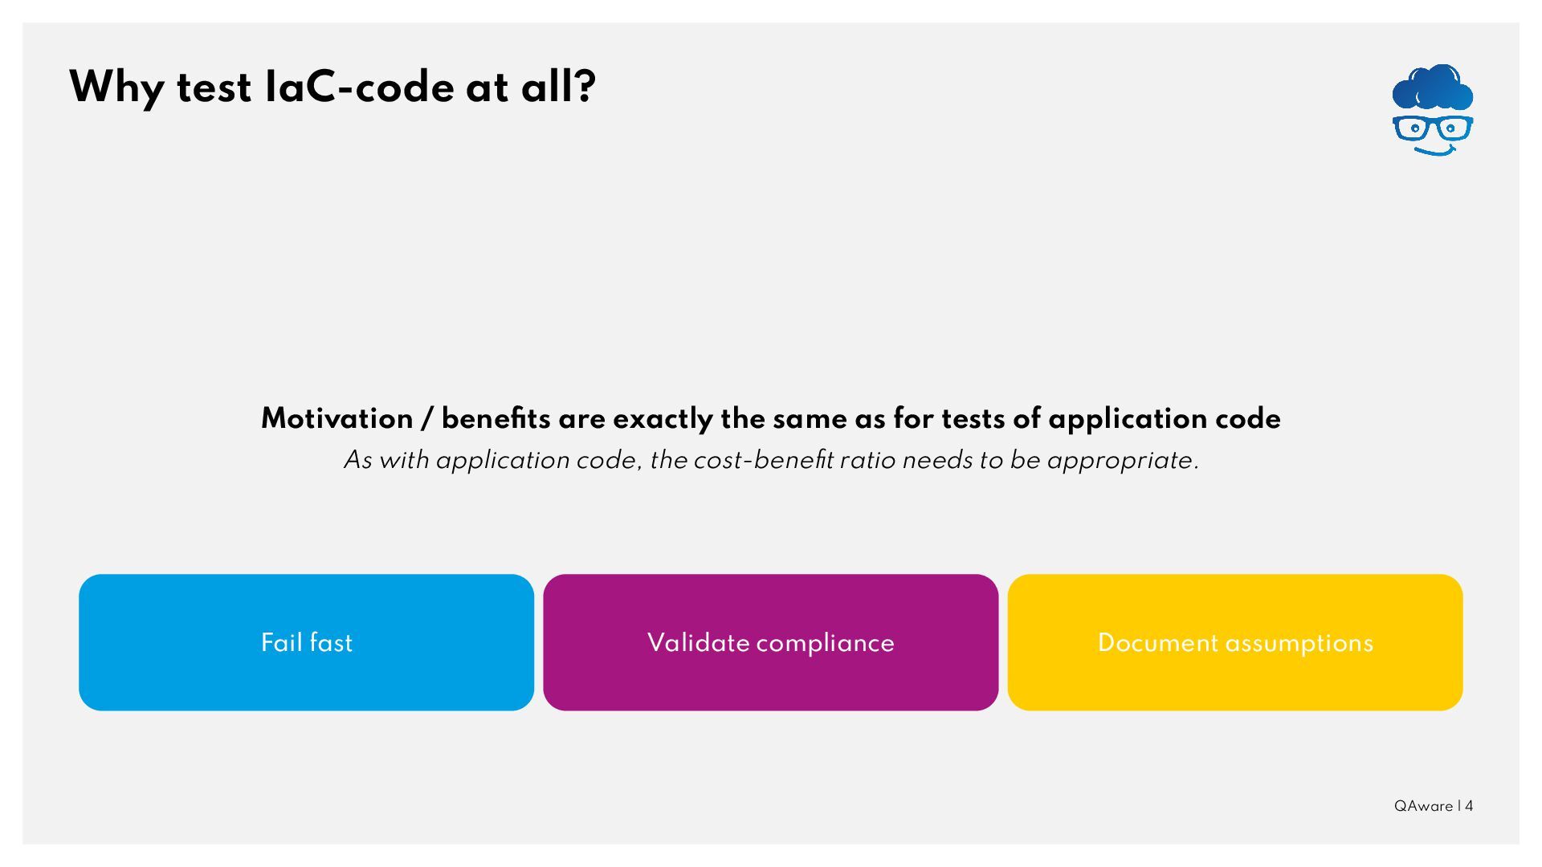This screenshot has height=867, width=1542.
Task: Click 'application code' at the headline's end
Action: [1164, 418]
